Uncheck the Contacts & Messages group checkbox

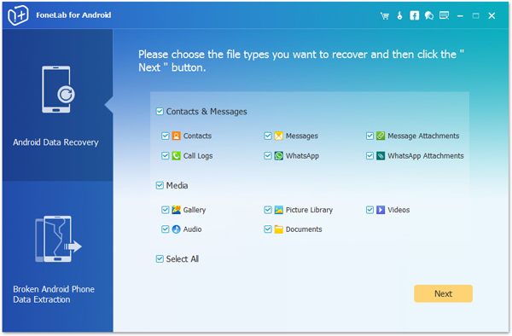click(x=160, y=112)
